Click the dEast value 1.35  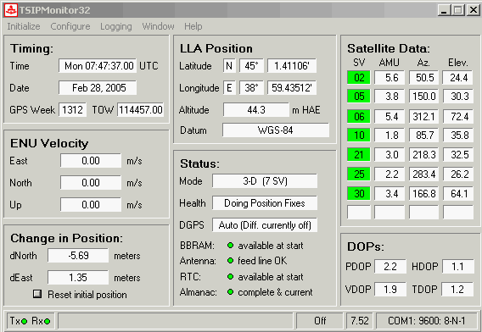(x=78, y=278)
